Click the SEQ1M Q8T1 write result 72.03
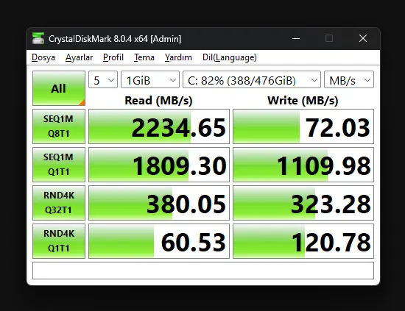405x311 pixels. pos(303,126)
